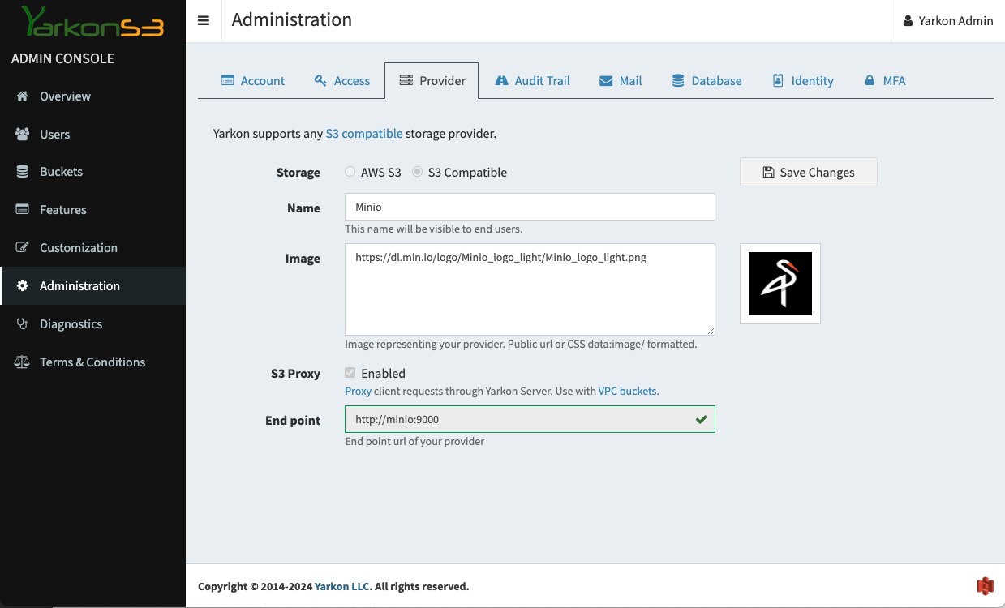Open the Yarkon Admin user menu

(x=947, y=21)
